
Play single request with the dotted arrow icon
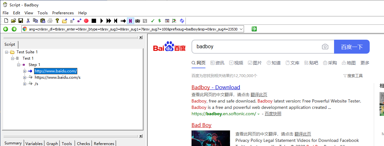123,21
